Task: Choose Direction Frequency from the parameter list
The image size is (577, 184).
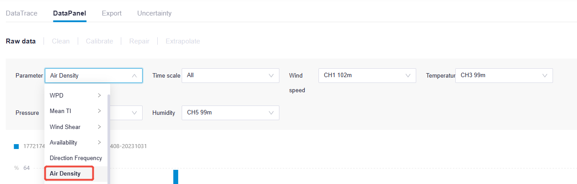Action: (76, 158)
